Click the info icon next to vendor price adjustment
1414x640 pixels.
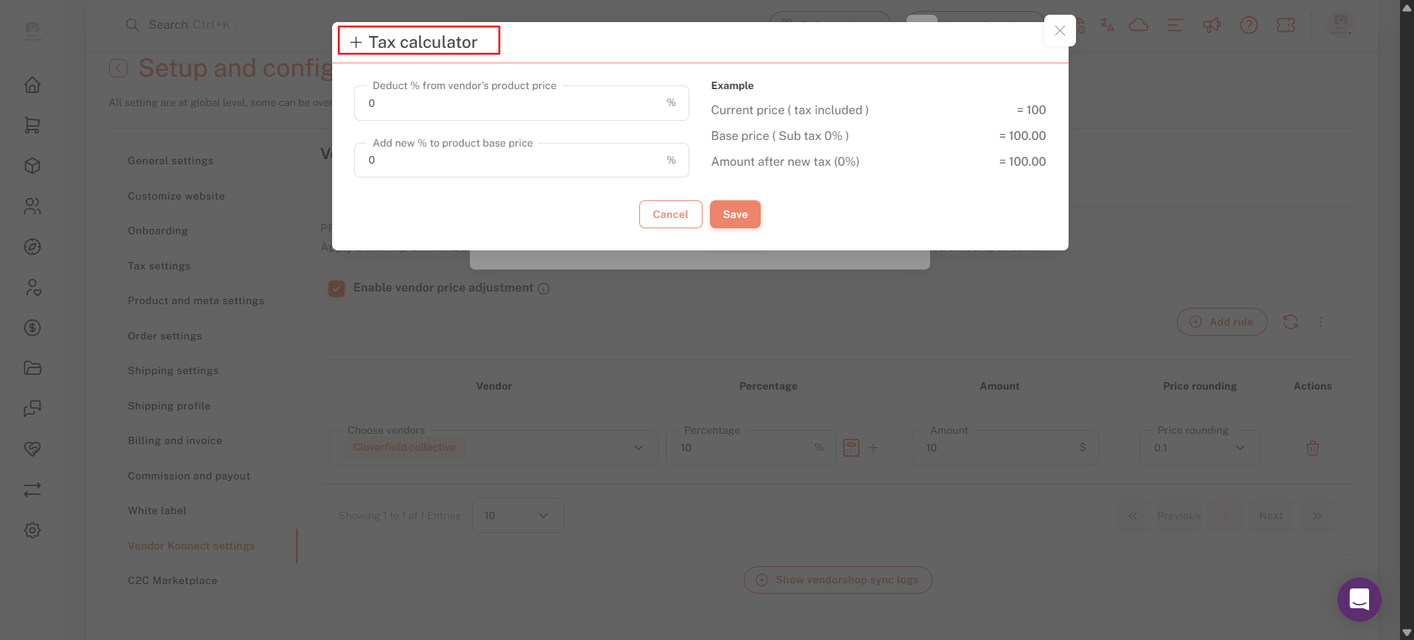coord(544,289)
